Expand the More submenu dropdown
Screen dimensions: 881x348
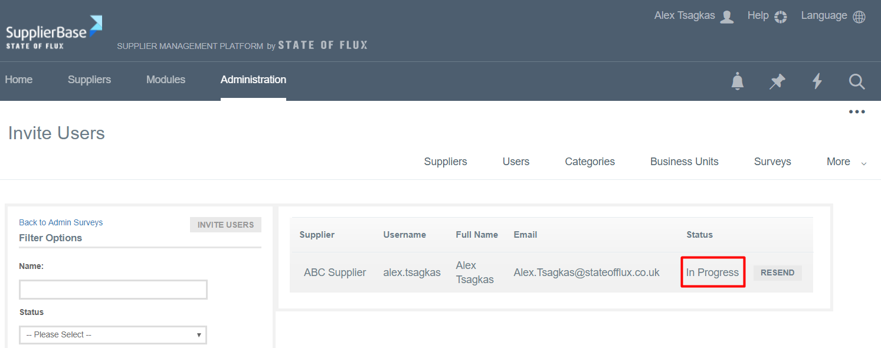846,162
